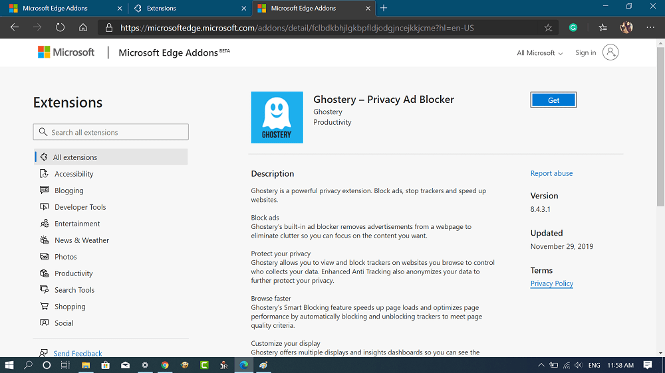
Task: Open Microsoft Store from the taskbar
Action: coord(105,365)
